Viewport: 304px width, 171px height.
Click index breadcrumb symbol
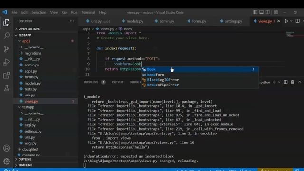(x=125, y=29)
